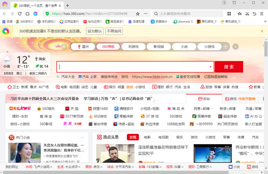Viewport: 268px width, 174px height.
Task: Switch to the 小游戏 pill tab
Action: (209, 47)
